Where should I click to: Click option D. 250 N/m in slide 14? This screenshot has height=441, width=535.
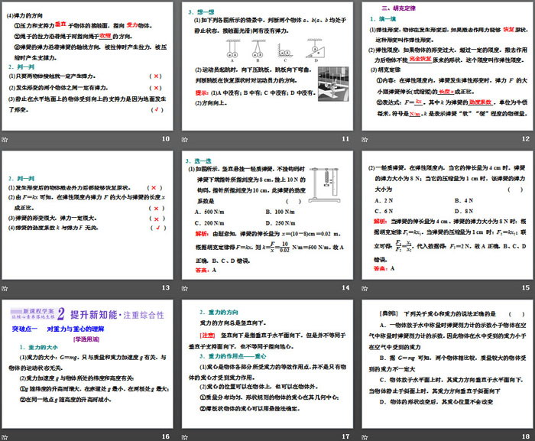tap(280, 223)
